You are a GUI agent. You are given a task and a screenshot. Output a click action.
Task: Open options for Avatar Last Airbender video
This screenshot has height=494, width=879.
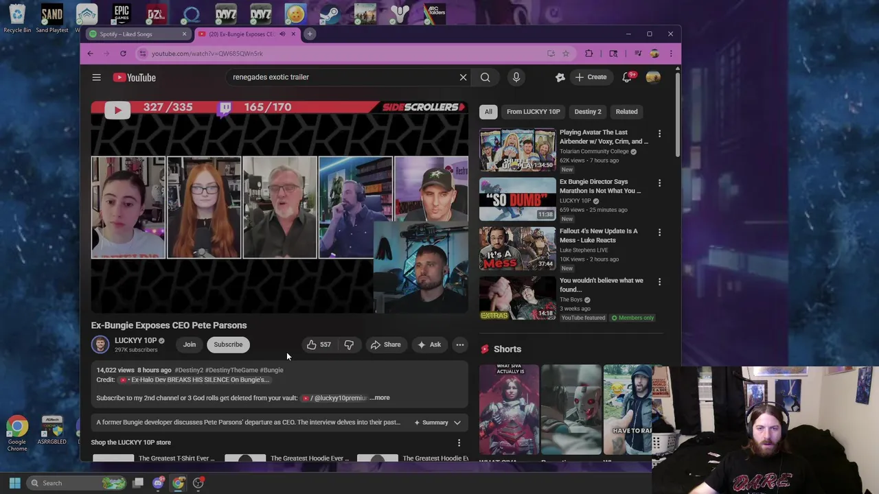659,134
